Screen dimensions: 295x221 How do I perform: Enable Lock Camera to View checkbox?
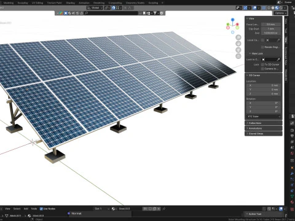tap(262, 69)
